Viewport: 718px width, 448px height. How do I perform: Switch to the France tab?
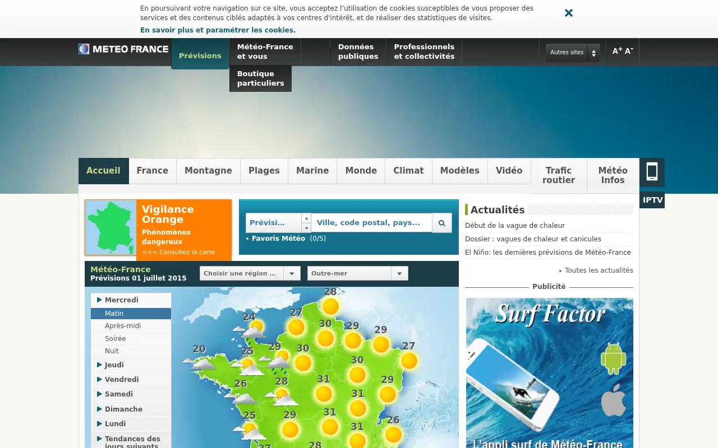point(153,171)
